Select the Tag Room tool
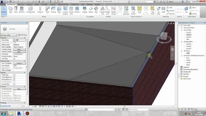The image size is (206, 116). [133, 11]
